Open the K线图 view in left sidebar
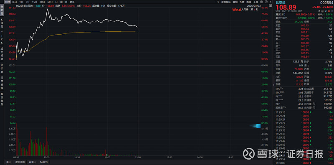Viewport: 334px width, 165px height. coord(2,23)
